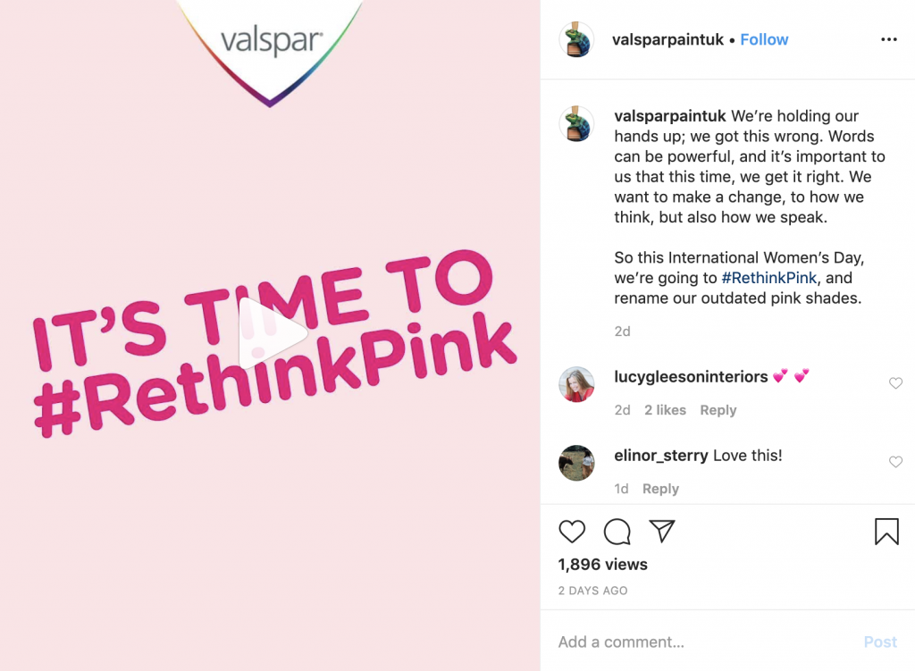Screen dimensions: 915x671
Task: Play the RethinkPink video
Action: [271, 333]
